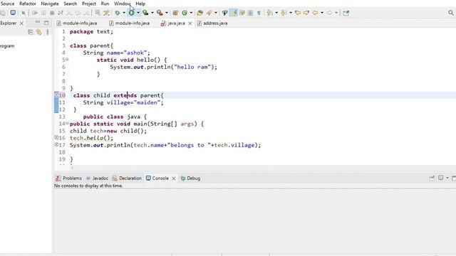
Task: Click Collapse All in Package Explorer
Action: [x=30, y=32]
